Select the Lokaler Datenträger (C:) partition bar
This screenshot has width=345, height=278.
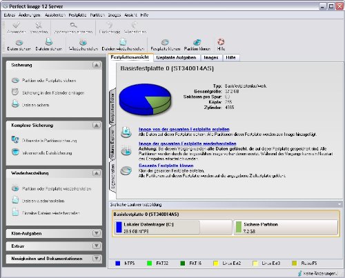coord(173,228)
